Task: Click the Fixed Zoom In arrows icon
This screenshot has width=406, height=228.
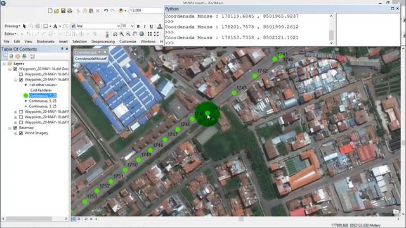Action: (150, 34)
